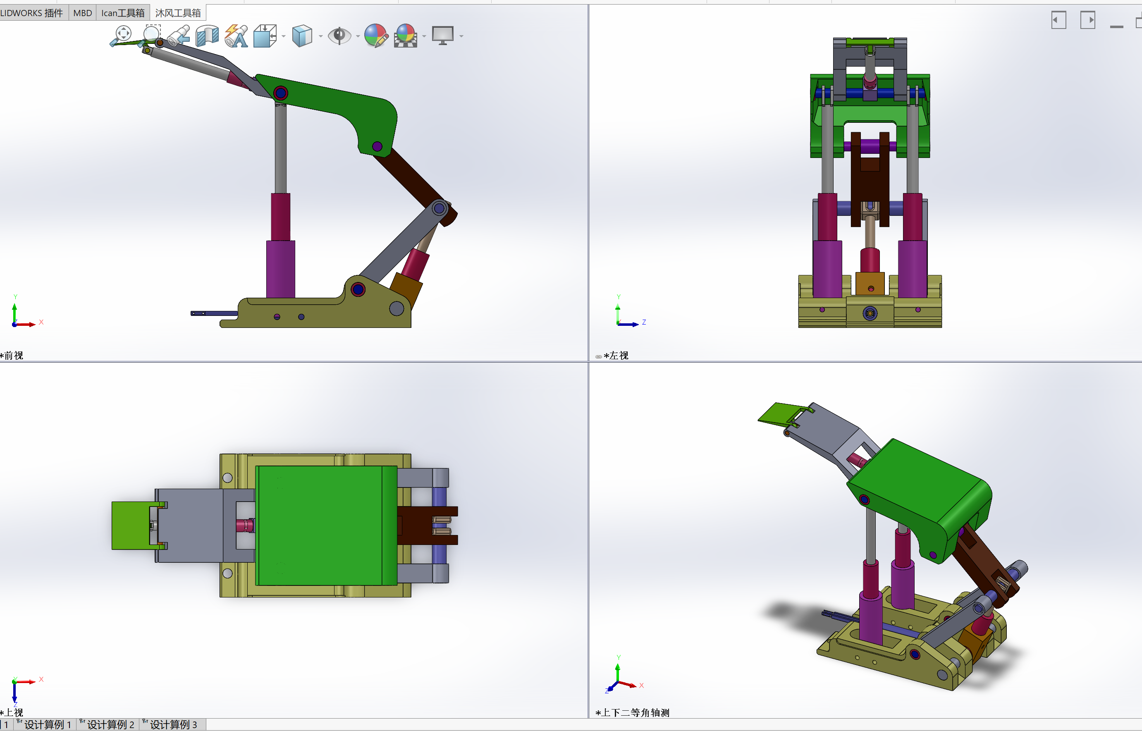Toggle the Hide/Show Items eye icon
The height and width of the screenshot is (731, 1142).
(339, 36)
